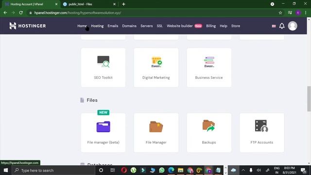311x175 pixels.
Task: Open the Chrome three-dot menu
Action: click(306, 13)
